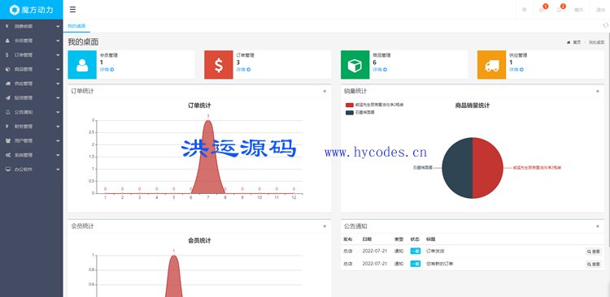Click the home icon in breadcrumb

tap(569, 42)
